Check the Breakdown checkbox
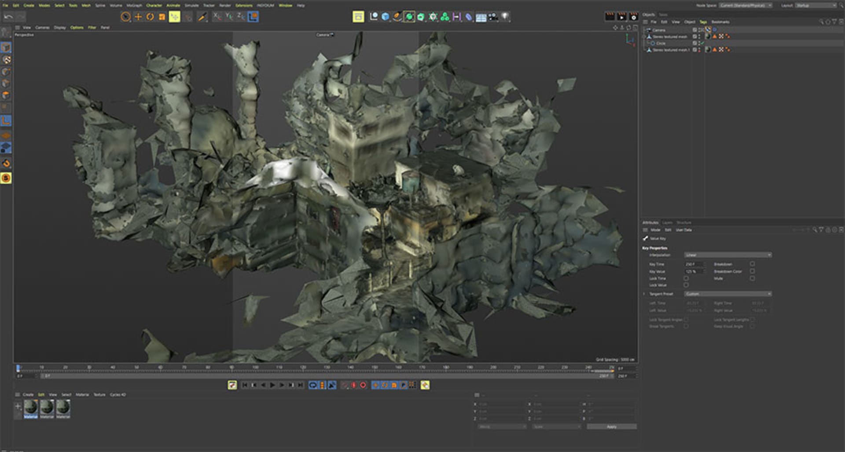 click(752, 264)
